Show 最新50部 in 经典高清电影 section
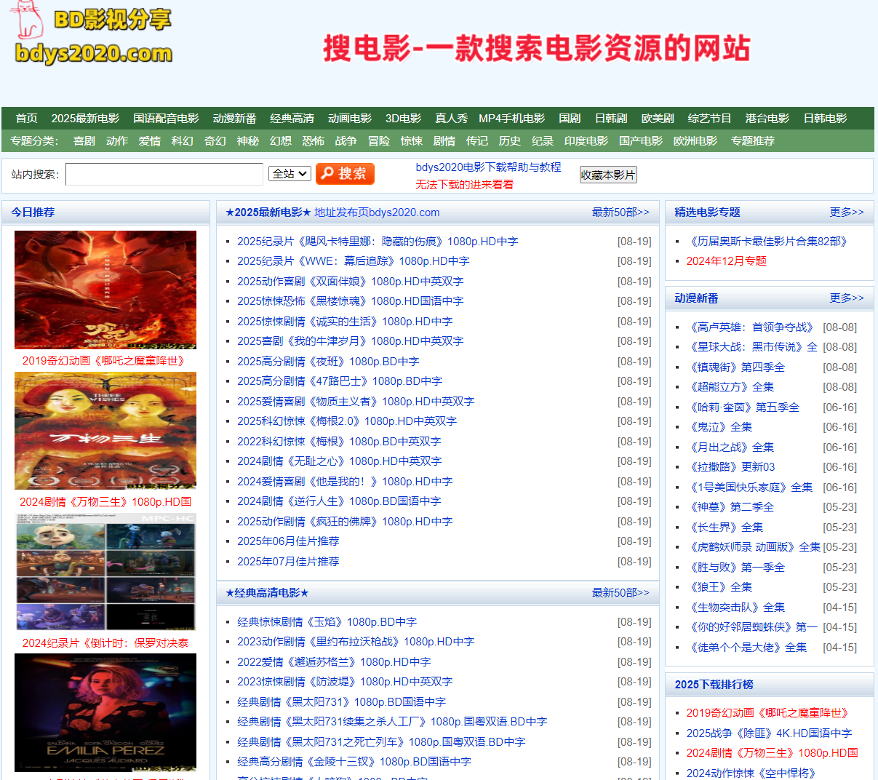This screenshot has height=780, width=878. pyautogui.click(x=620, y=593)
